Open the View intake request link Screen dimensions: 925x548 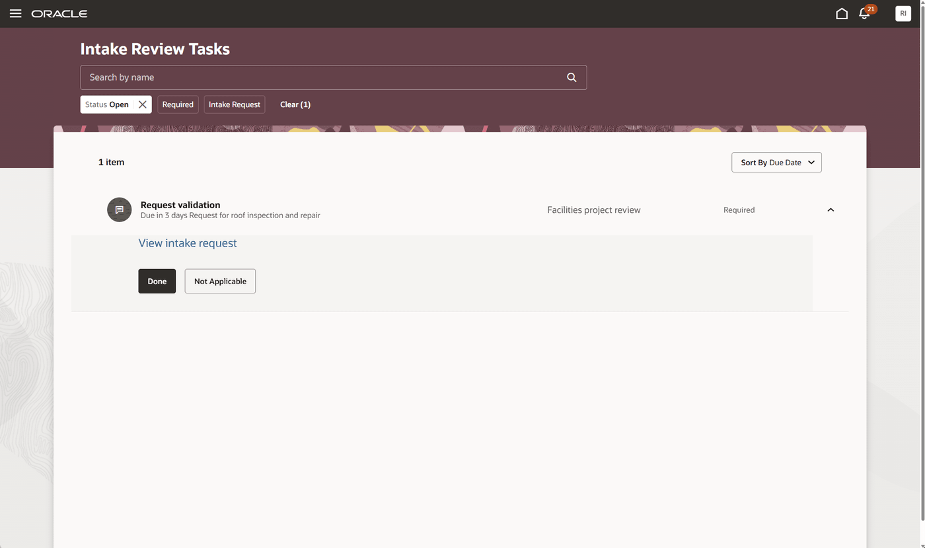point(188,243)
